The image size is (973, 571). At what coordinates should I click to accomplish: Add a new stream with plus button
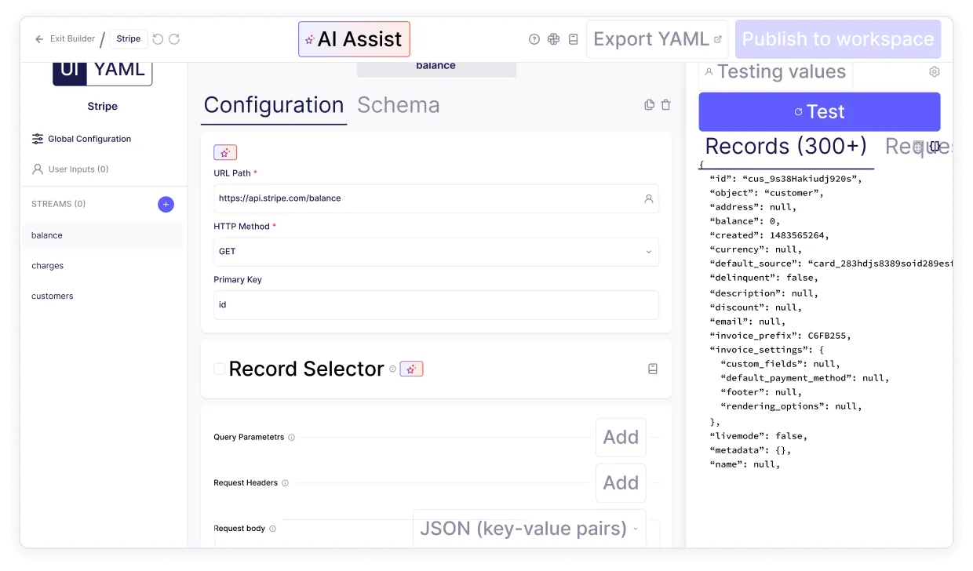point(166,205)
